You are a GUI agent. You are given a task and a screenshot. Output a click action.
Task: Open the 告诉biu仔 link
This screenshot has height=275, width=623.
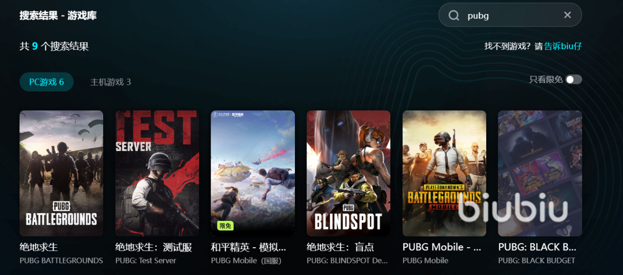pos(563,46)
